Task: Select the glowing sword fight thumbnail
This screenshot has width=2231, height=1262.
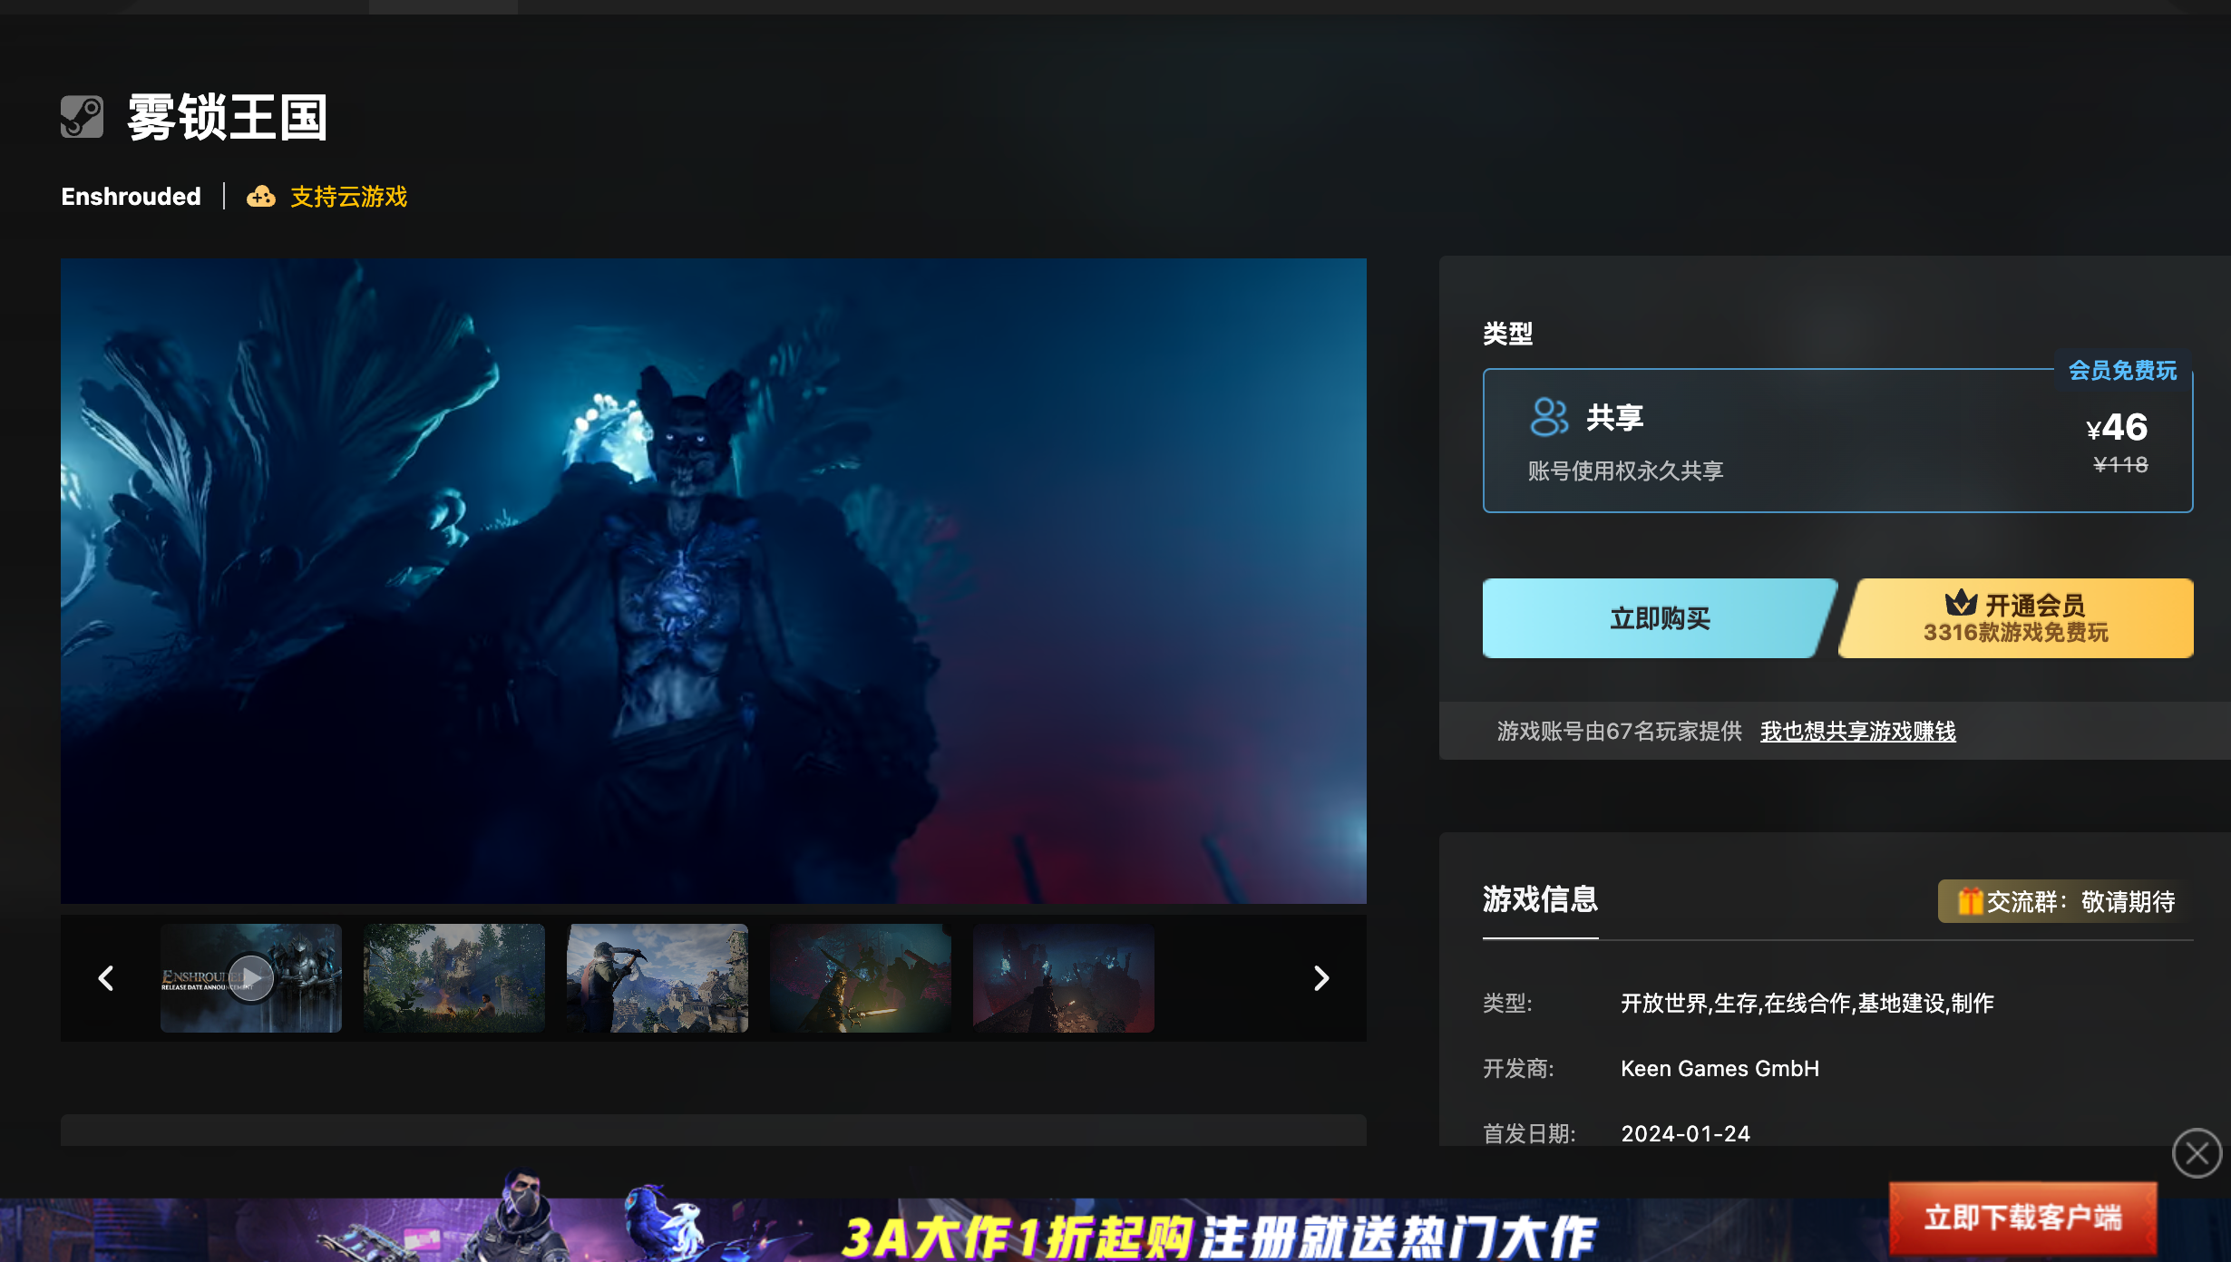Action: point(861,977)
